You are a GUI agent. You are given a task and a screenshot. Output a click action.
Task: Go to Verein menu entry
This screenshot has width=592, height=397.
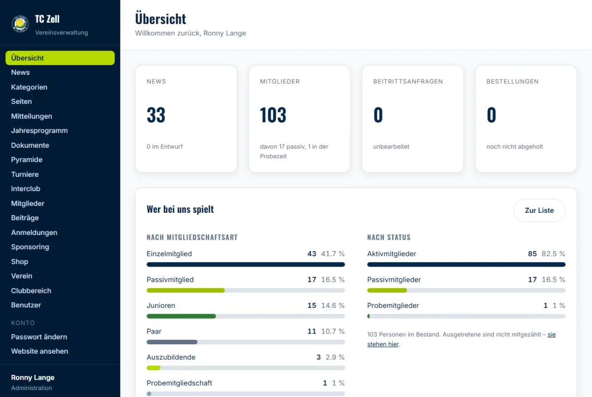[60, 276]
